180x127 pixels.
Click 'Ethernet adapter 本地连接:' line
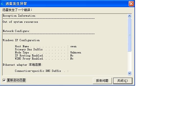point(22,65)
